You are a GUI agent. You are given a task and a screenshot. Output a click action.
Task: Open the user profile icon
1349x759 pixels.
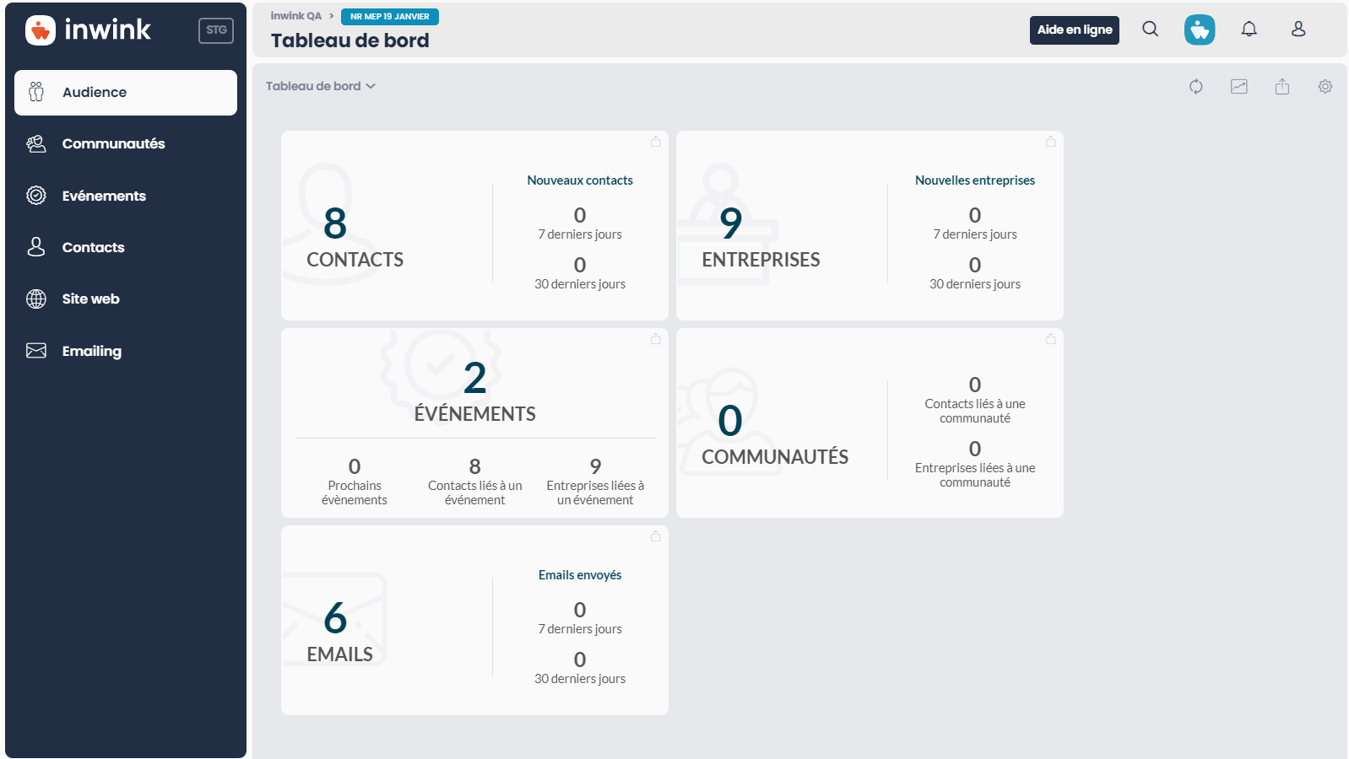tap(1298, 30)
